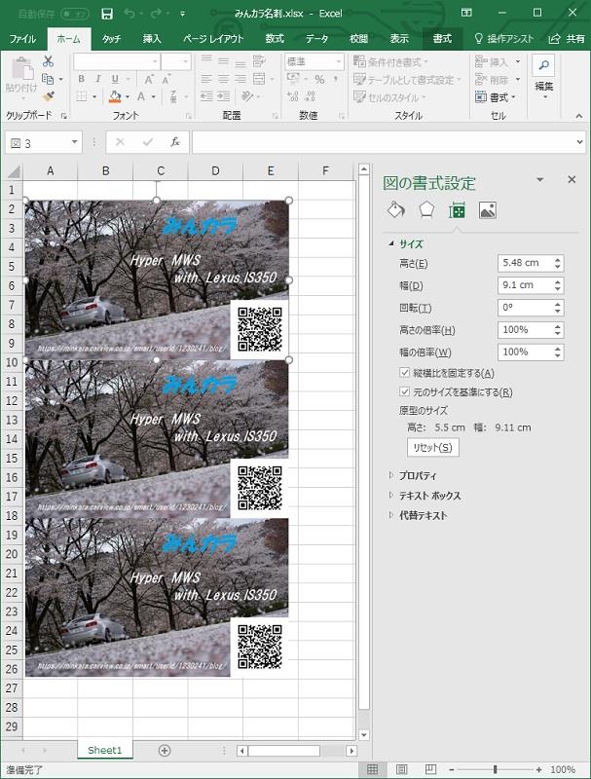Click the font color A icon
This screenshot has height=779, width=591.
pyautogui.click(x=141, y=96)
